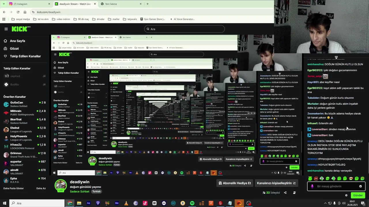Image resolution: width=369 pixels, height=207 pixels.
Task: Click deadlywin live avatar
Action: click(61, 185)
